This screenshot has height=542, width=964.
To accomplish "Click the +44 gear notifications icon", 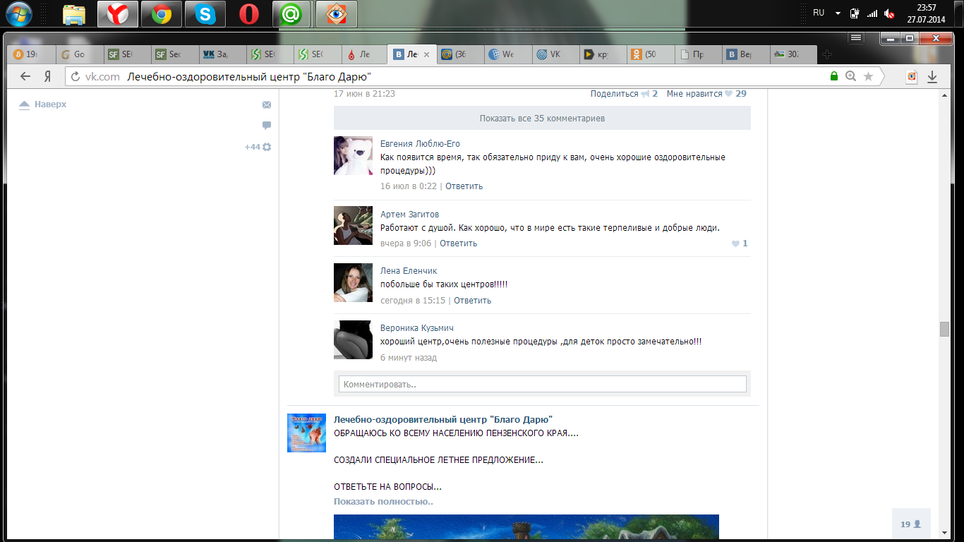I will tap(258, 147).
